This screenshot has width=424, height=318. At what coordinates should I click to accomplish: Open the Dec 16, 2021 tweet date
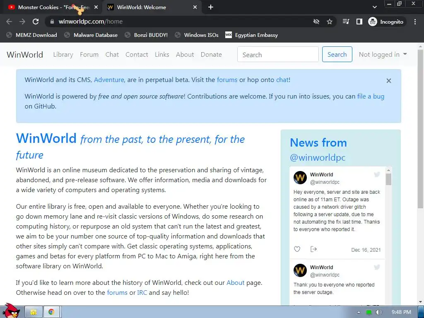point(366,250)
